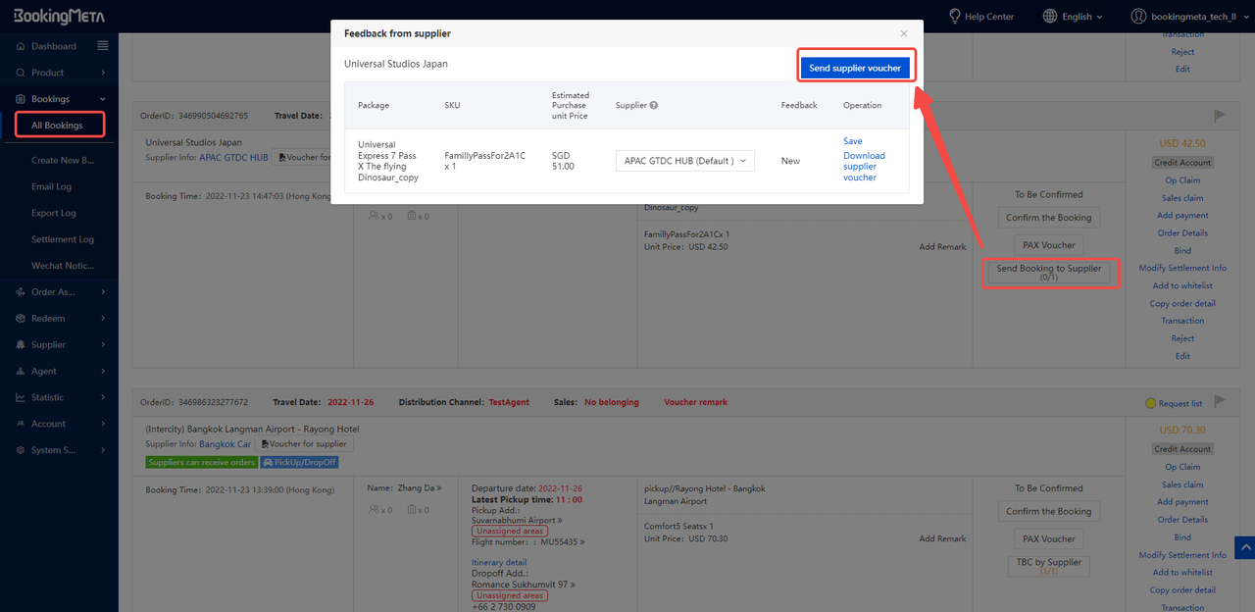Viewport: 1255px width, 612px height.
Task: Open the APAC GTDC HUB supplier dropdown
Action: pyautogui.click(x=685, y=161)
